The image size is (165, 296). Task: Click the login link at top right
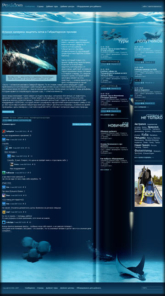pos(144,6)
